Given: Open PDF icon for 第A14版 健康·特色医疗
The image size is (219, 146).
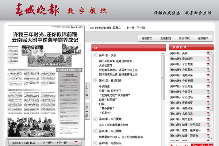Looking at the screenshot, I should click(208, 125).
